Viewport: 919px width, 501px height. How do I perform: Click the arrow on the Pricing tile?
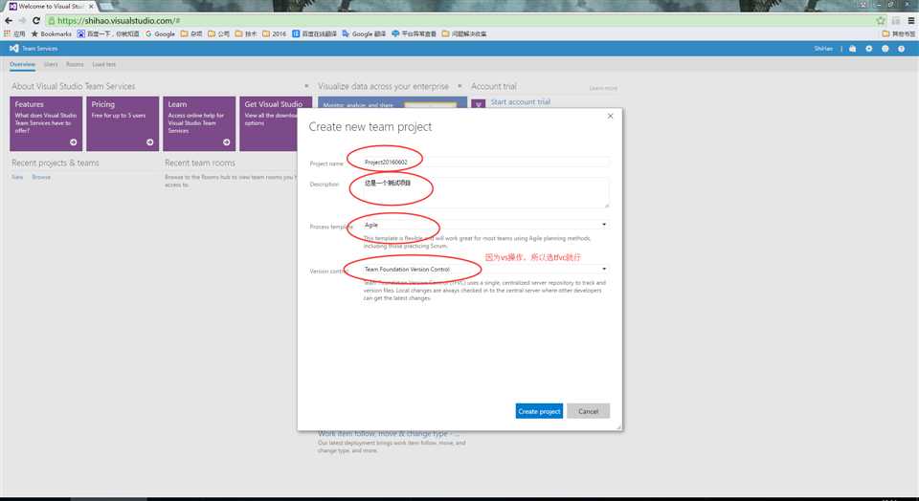(x=150, y=142)
